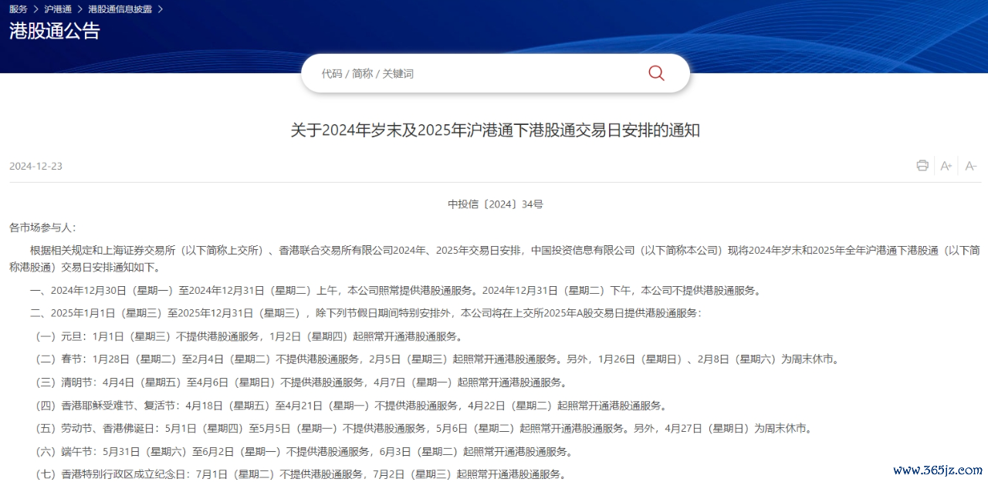988x482 pixels.
Task: Expand the chevron after 服务 breadcrumb
Action: coord(36,9)
